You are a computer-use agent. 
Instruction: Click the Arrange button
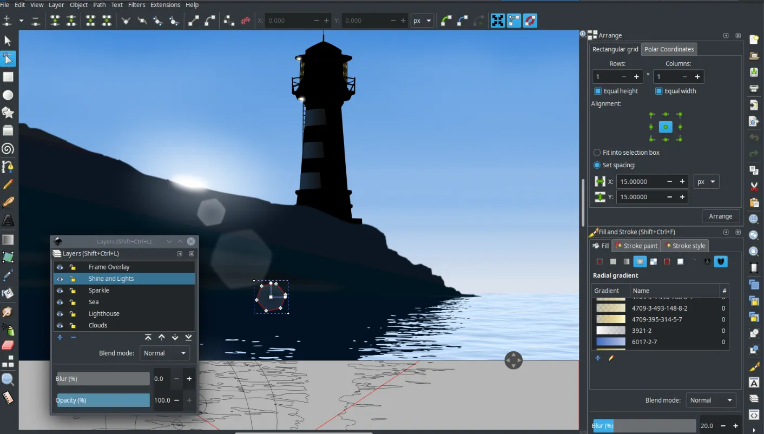click(x=720, y=216)
